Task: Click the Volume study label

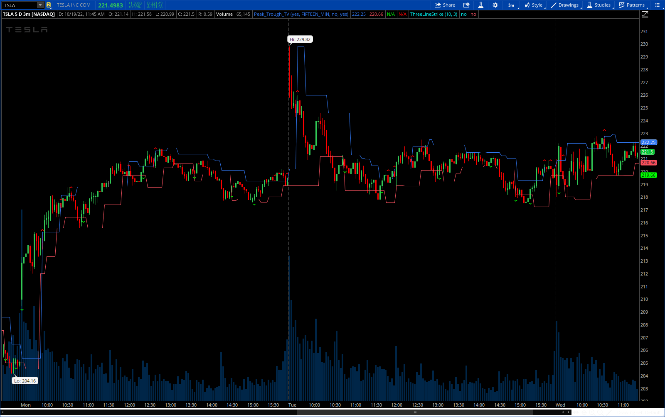Action: tap(224, 14)
